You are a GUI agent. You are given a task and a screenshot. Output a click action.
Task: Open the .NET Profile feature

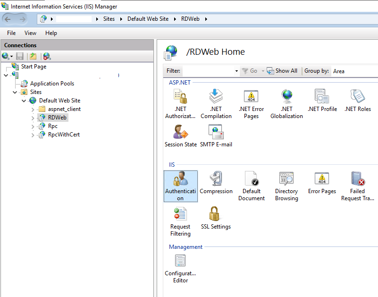322,101
